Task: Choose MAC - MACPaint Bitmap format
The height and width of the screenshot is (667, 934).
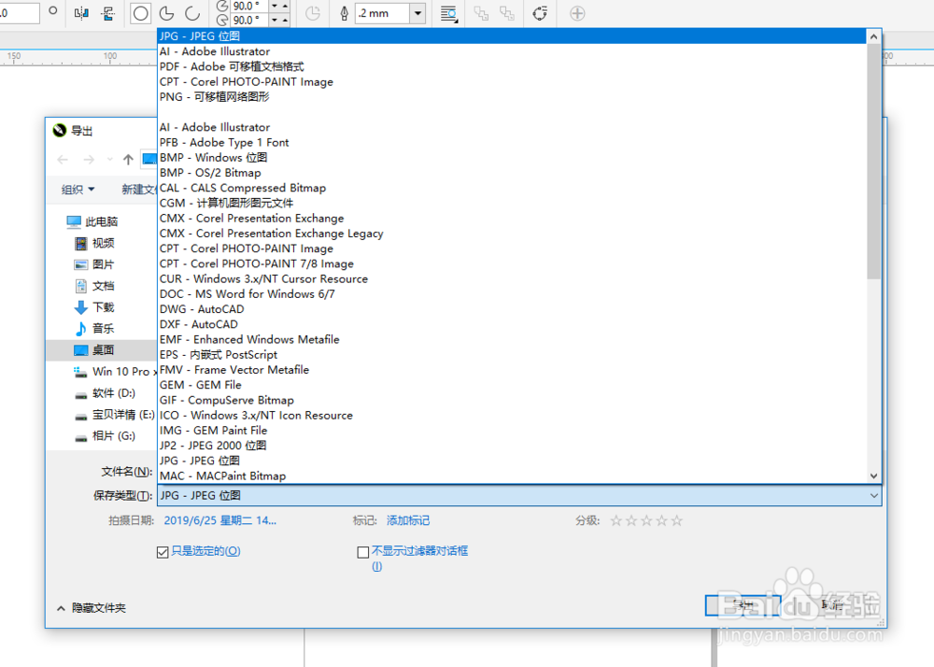Action: click(512, 475)
